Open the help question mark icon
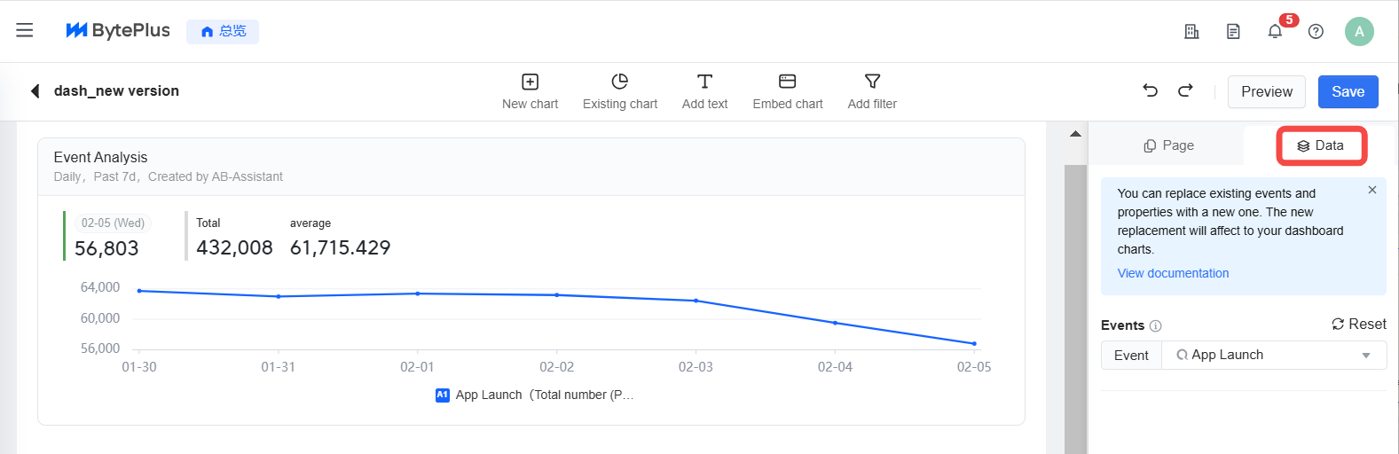 [x=1316, y=31]
